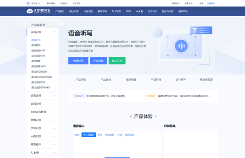Expand the 图像识别 sidebar section
The height and width of the screenshot is (158, 245).
[42, 120]
